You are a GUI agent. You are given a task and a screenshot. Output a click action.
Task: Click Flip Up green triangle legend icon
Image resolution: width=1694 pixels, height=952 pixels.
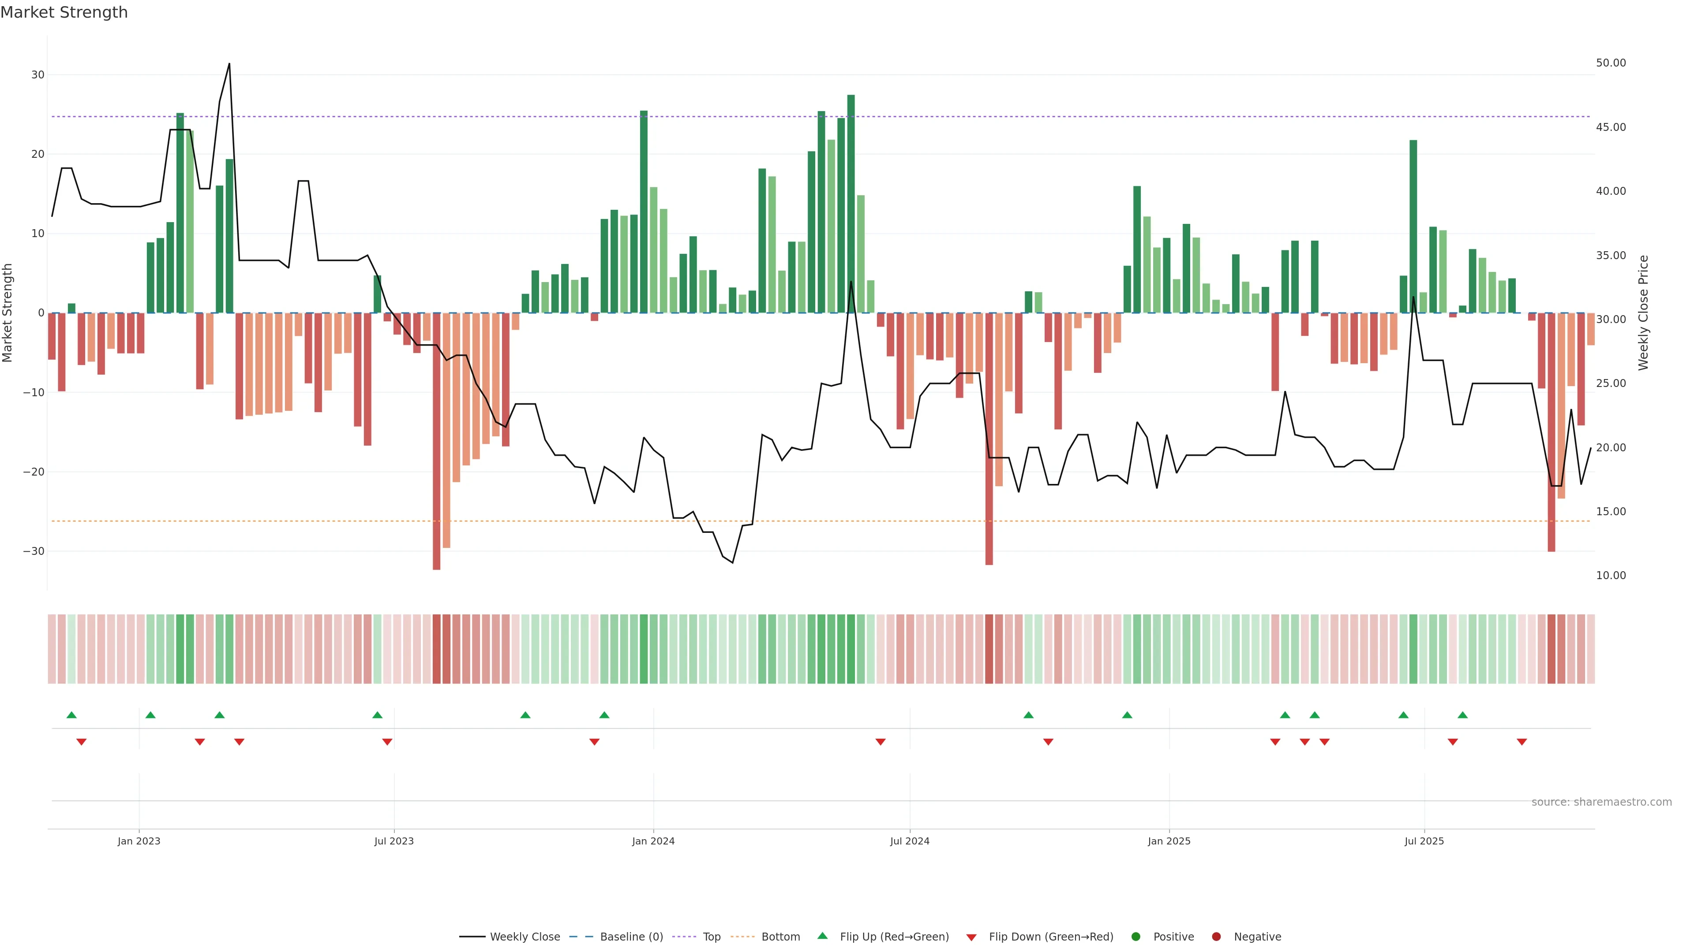[x=822, y=936]
